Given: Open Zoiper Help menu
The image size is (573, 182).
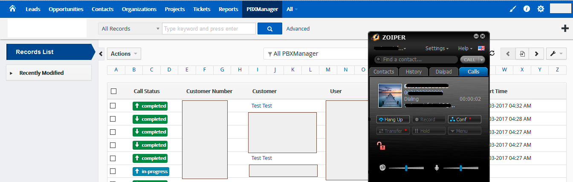Looking at the screenshot, I should (x=465, y=48).
